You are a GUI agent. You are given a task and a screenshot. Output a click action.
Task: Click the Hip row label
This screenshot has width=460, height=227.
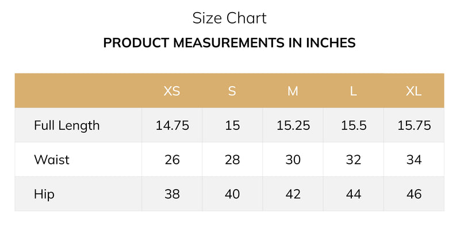[x=44, y=194]
